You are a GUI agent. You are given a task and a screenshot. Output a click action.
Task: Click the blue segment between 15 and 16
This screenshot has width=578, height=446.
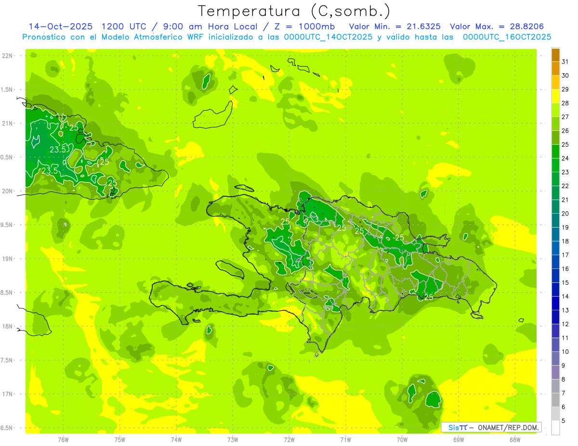555,276
